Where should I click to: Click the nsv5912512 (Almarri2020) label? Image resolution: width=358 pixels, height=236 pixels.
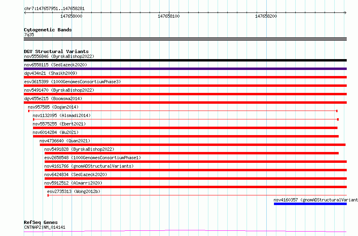(73, 183)
